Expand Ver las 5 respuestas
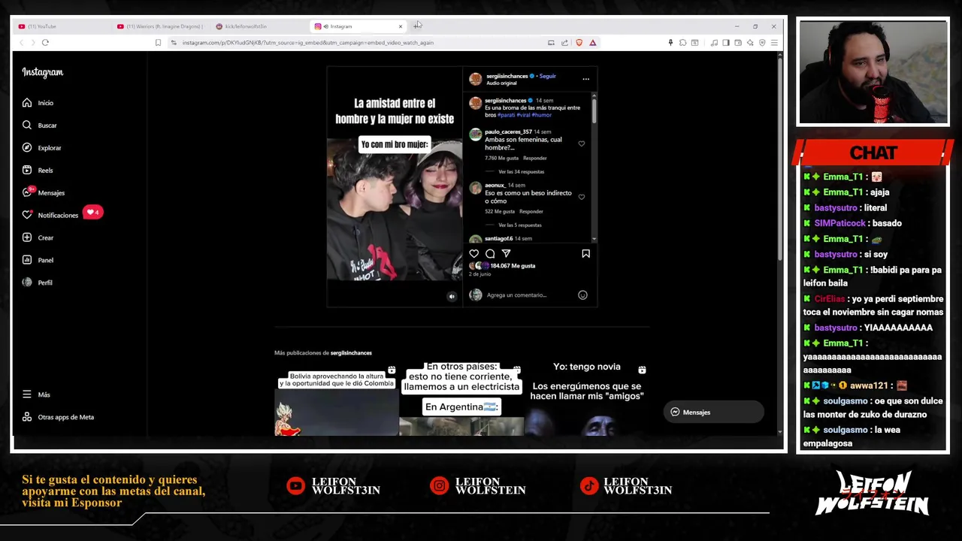 (x=520, y=225)
